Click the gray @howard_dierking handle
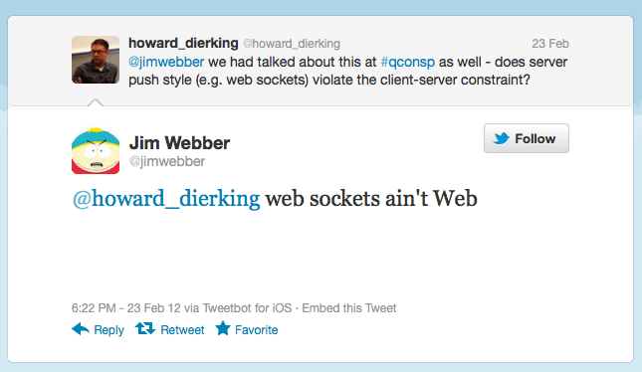Image resolution: width=642 pixels, height=372 pixels. click(292, 44)
